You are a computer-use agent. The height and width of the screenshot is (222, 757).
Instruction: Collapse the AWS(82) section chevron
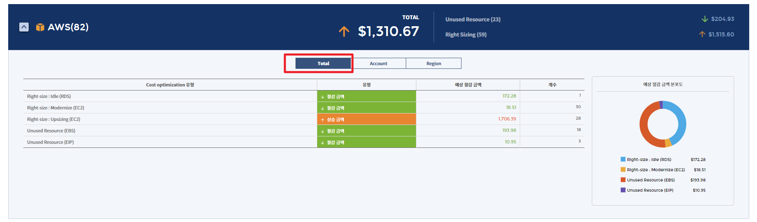[24, 27]
